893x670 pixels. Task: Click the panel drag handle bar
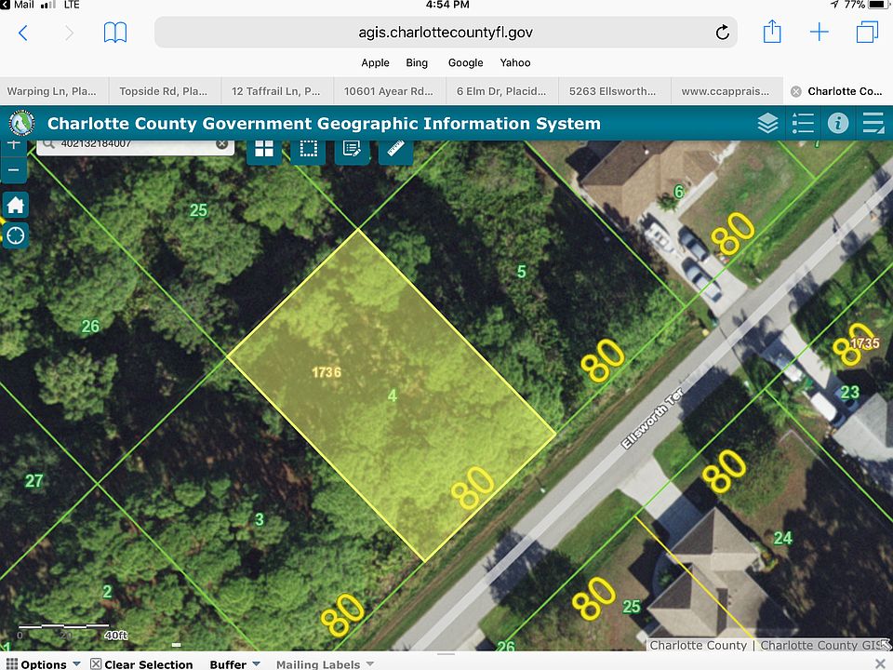446,654
